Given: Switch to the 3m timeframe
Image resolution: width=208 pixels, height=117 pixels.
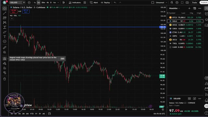Looking at the screenshot, I should click(38, 3).
